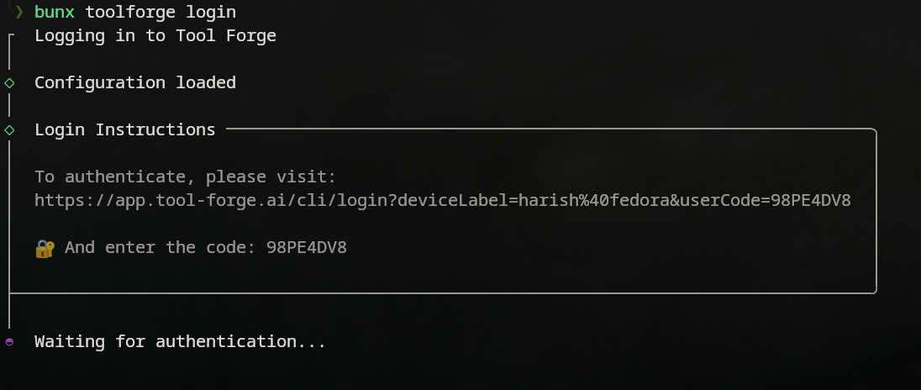
Task: Click the "To authenticate, please visit:" text
Action: click(185, 177)
